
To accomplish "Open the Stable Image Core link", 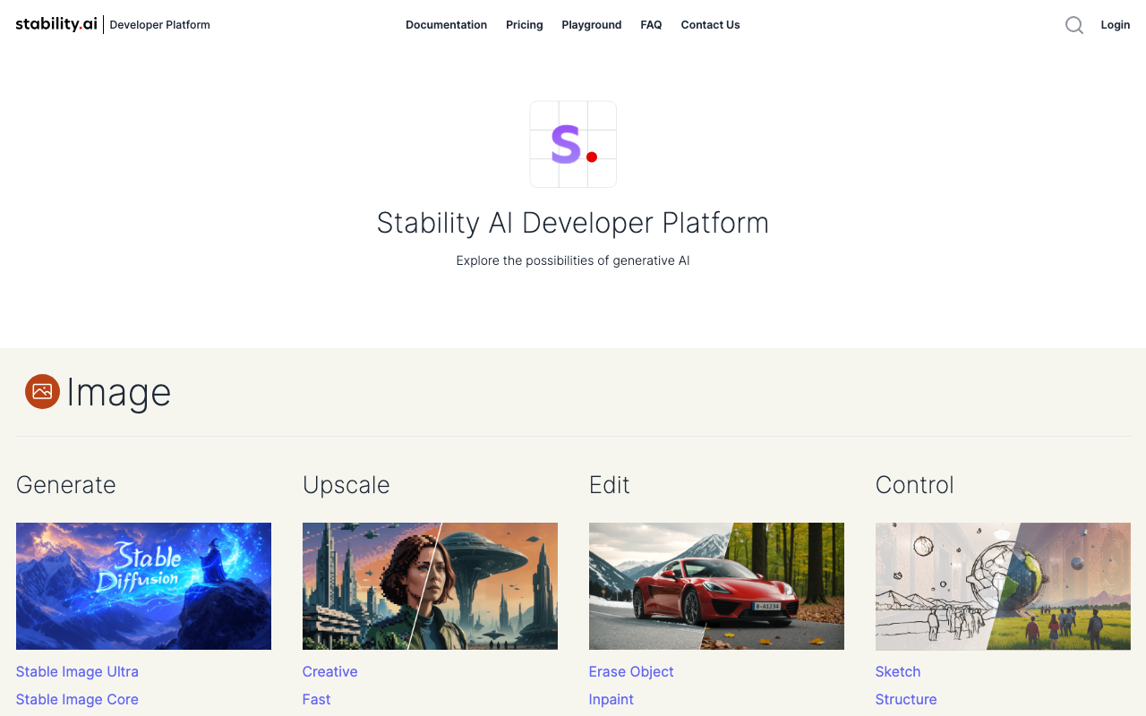I will [x=77, y=699].
